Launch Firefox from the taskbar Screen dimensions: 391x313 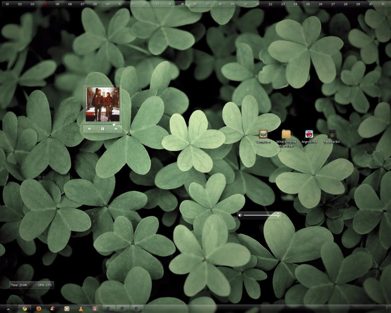click(39, 308)
